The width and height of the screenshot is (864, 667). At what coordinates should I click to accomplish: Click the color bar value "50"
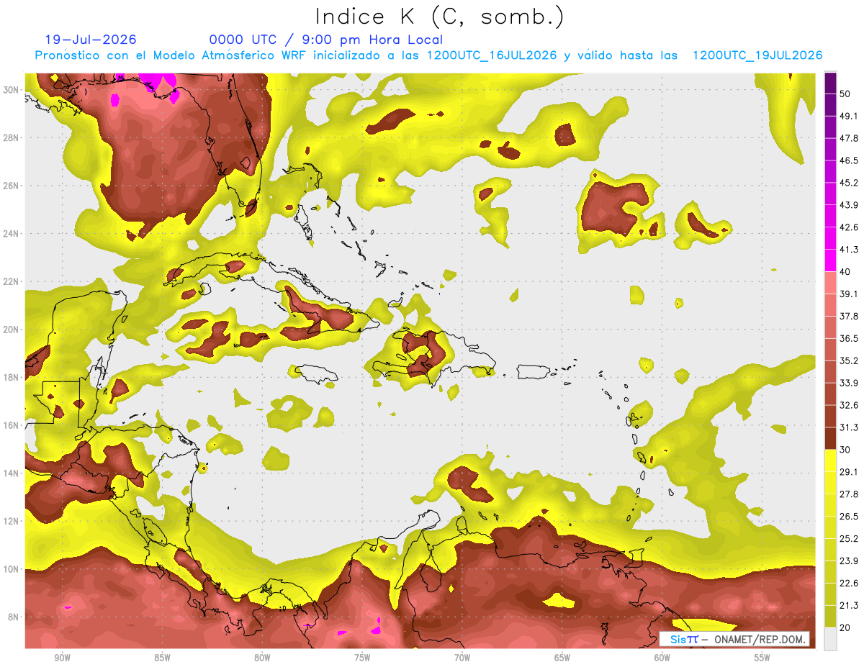click(845, 94)
